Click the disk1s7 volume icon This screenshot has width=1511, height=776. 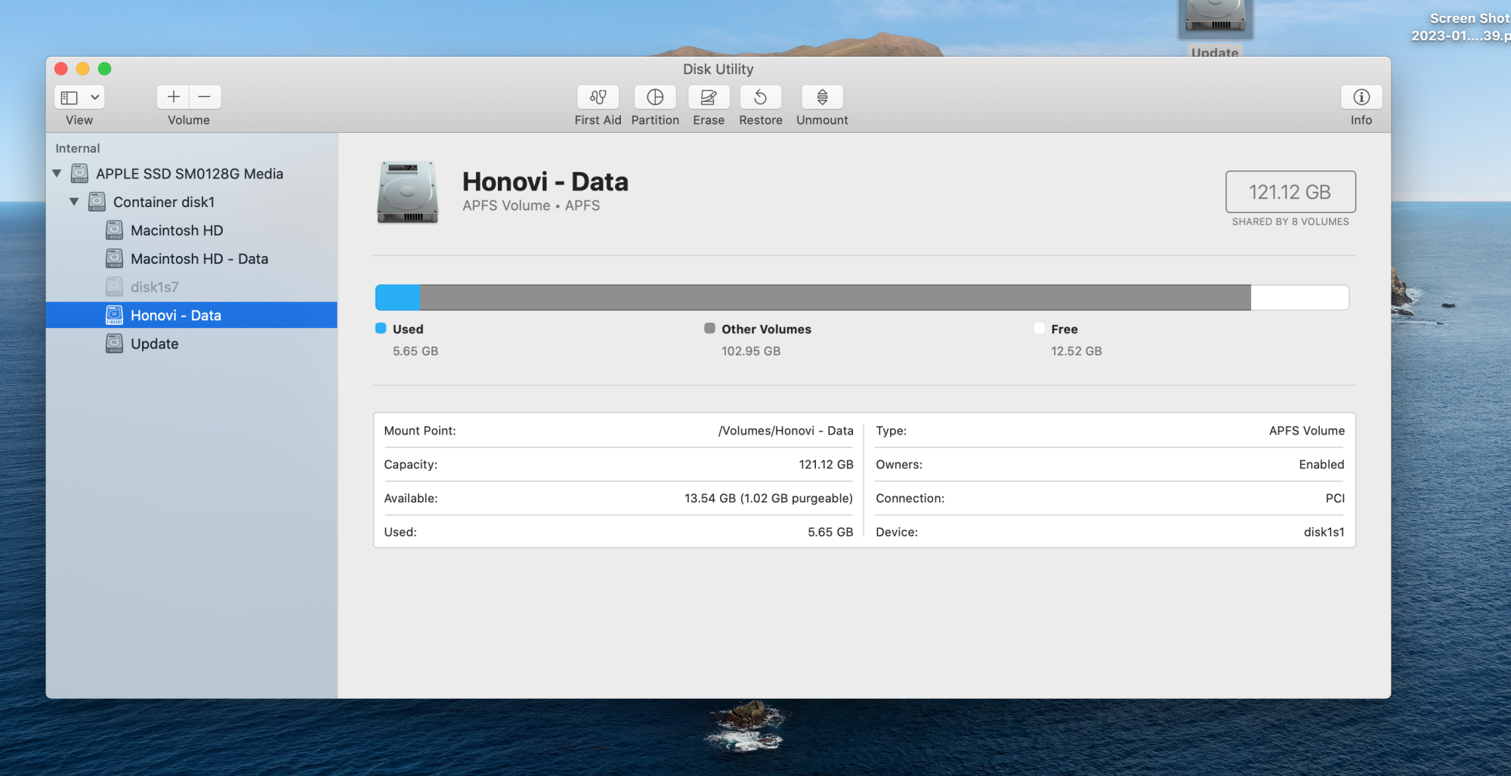(114, 286)
